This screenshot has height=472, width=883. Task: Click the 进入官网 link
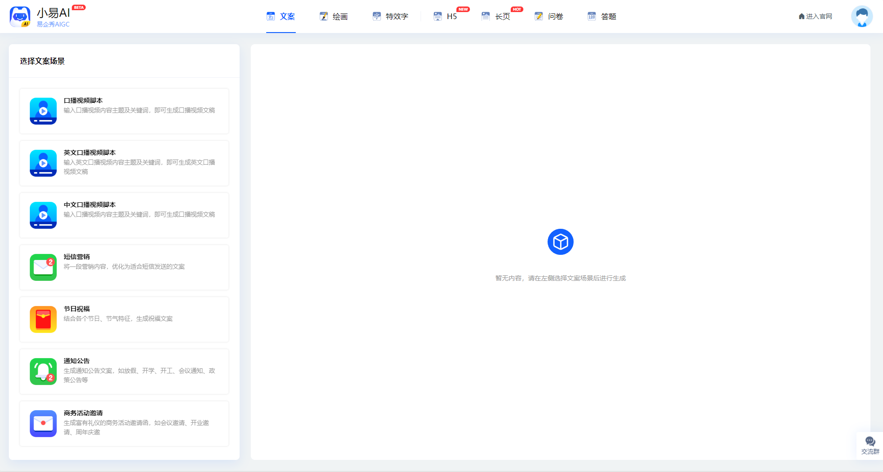tap(816, 17)
